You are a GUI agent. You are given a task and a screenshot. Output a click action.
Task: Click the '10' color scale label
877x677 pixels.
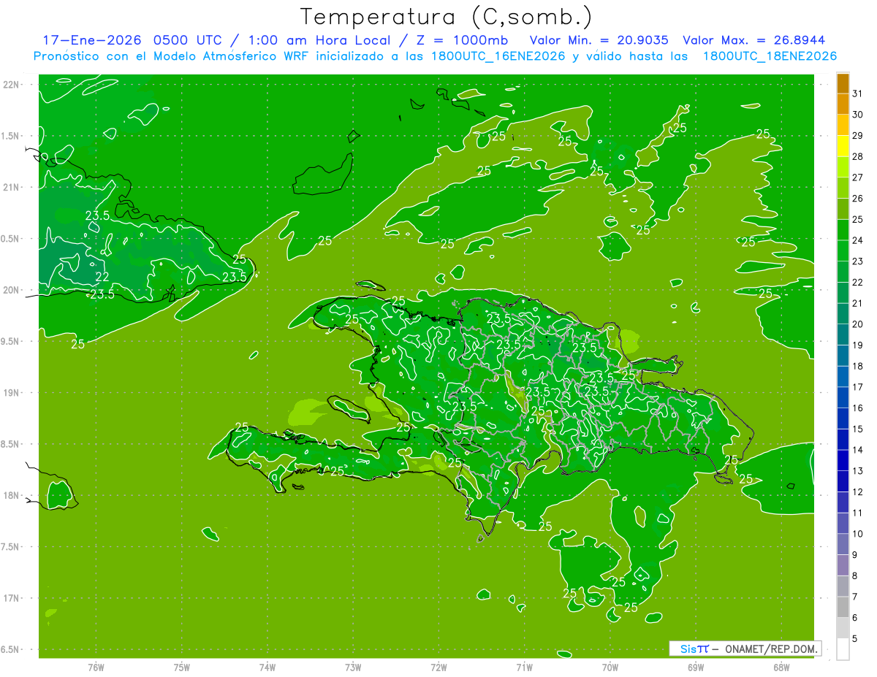click(858, 534)
